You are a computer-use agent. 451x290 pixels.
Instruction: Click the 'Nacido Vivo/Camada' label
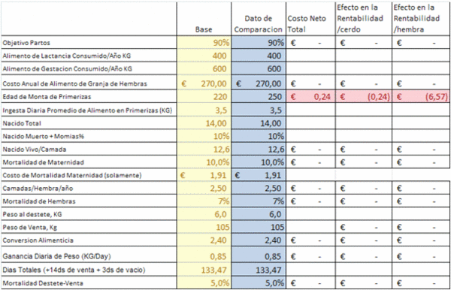pos(35,150)
